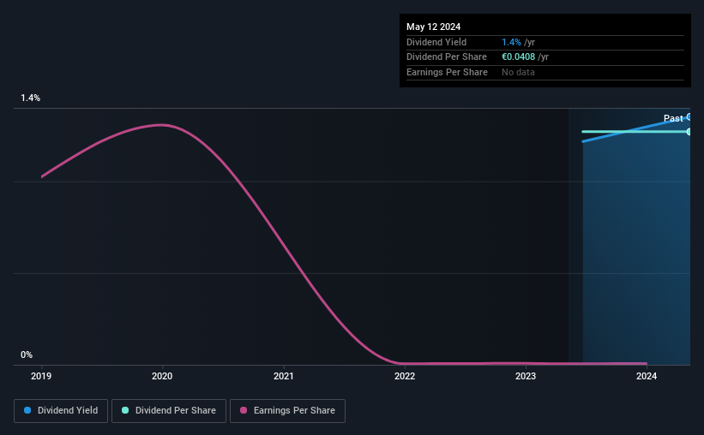The height and width of the screenshot is (435, 704).
Task: Click the 0% y-axis label
Action: [x=27, y=355]
